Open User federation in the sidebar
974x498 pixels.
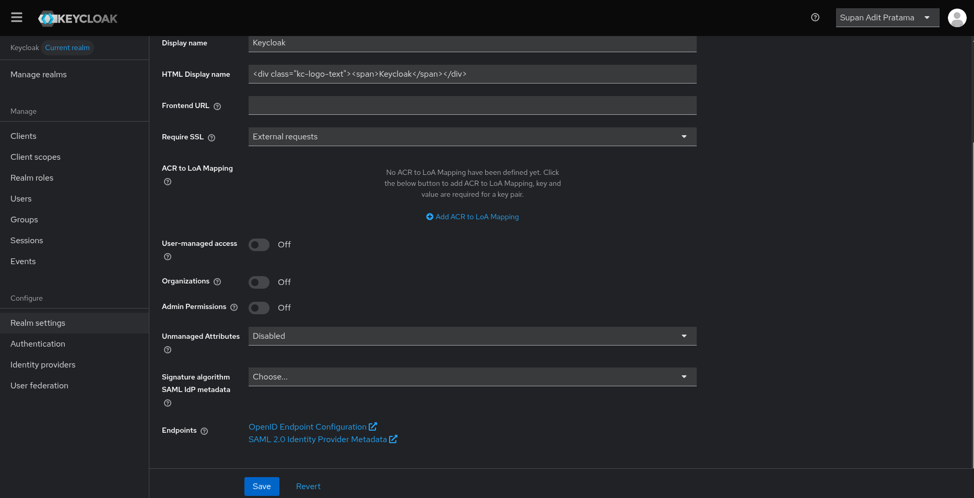[x=74, y=386]
